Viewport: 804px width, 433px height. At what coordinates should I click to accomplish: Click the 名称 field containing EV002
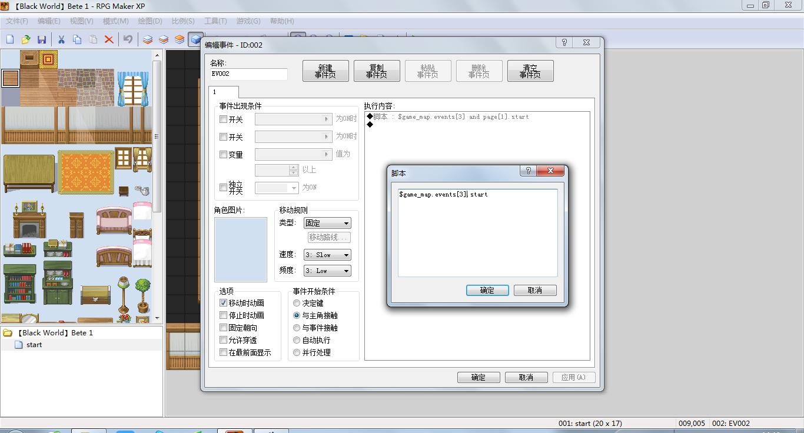click(249, 74)
